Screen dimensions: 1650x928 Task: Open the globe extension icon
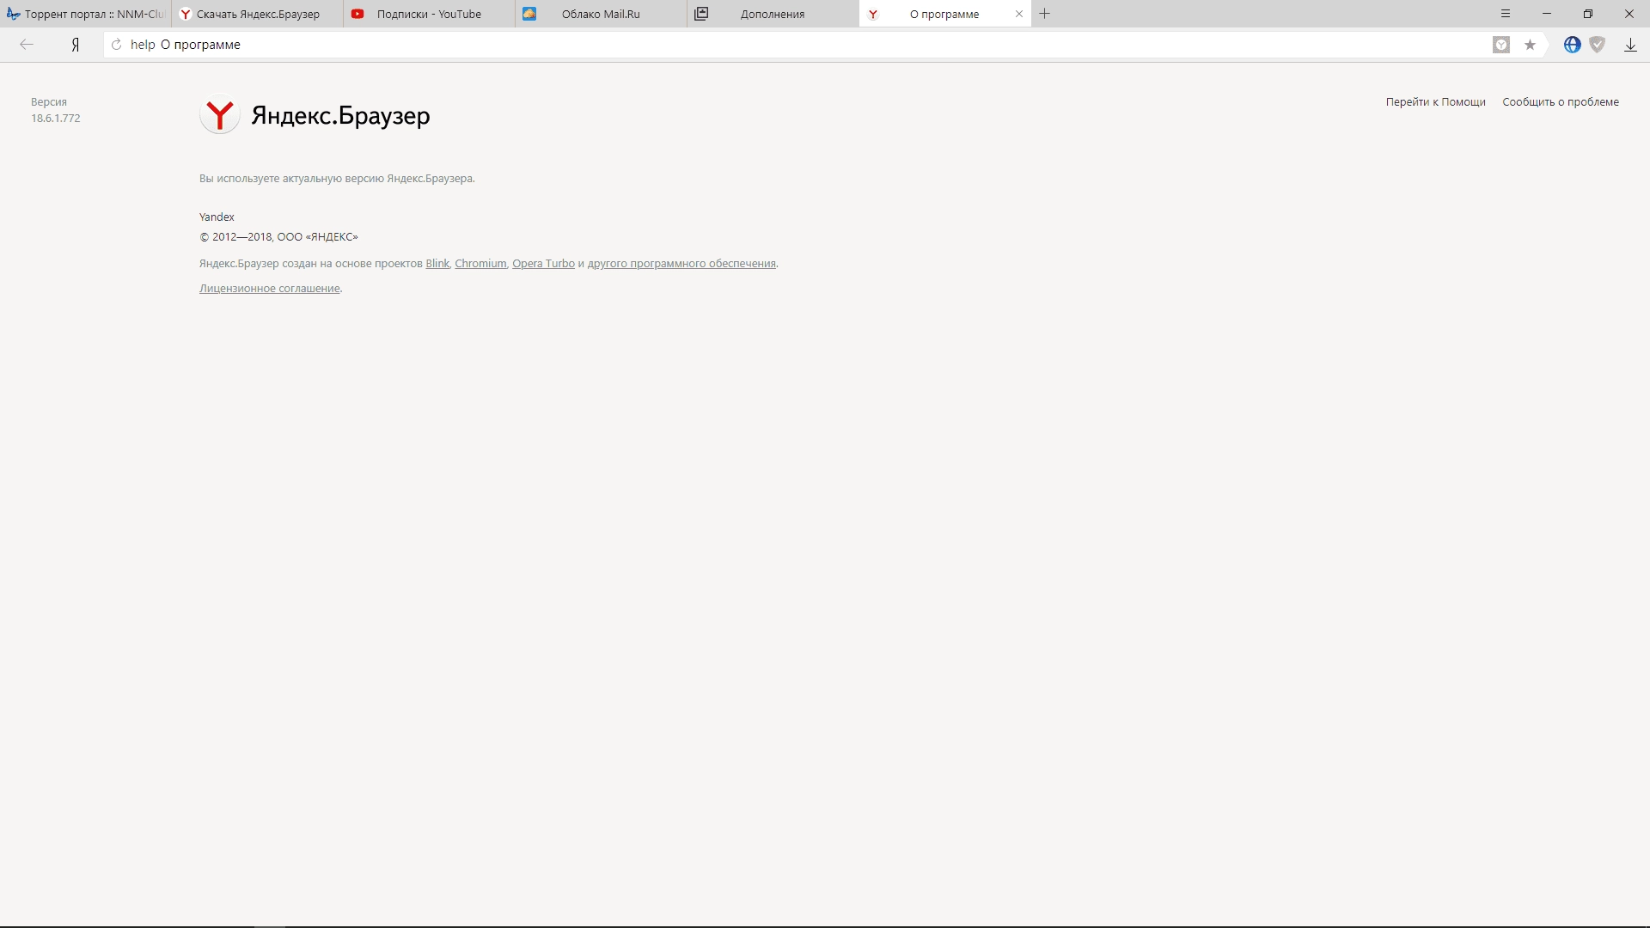(x=1572, y=45)
